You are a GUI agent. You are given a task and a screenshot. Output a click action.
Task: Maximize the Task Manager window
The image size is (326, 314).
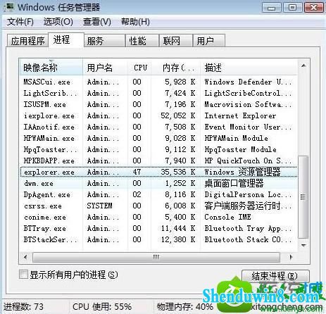pos(292,8)
